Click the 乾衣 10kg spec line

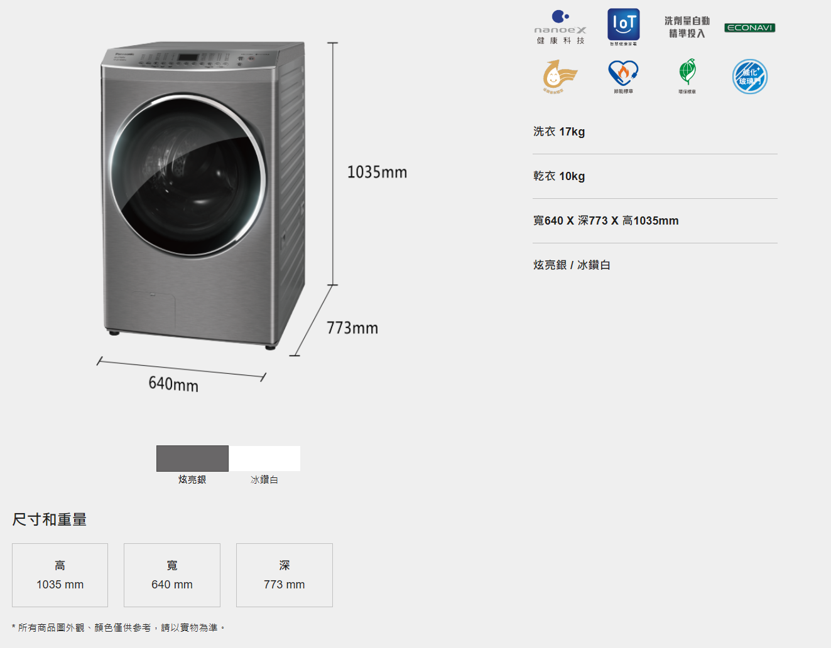pos(559,176)
